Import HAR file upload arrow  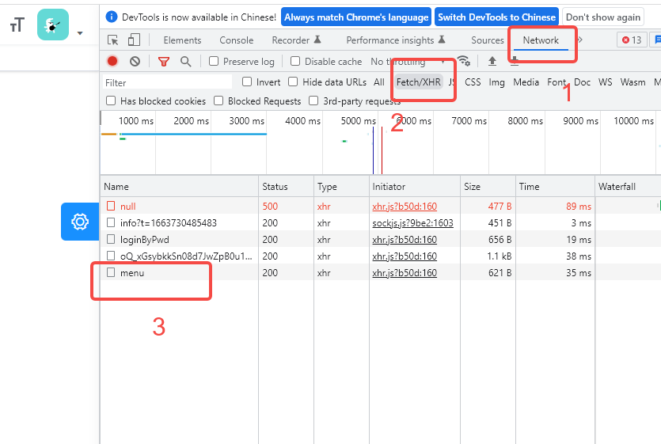[492, 61]
